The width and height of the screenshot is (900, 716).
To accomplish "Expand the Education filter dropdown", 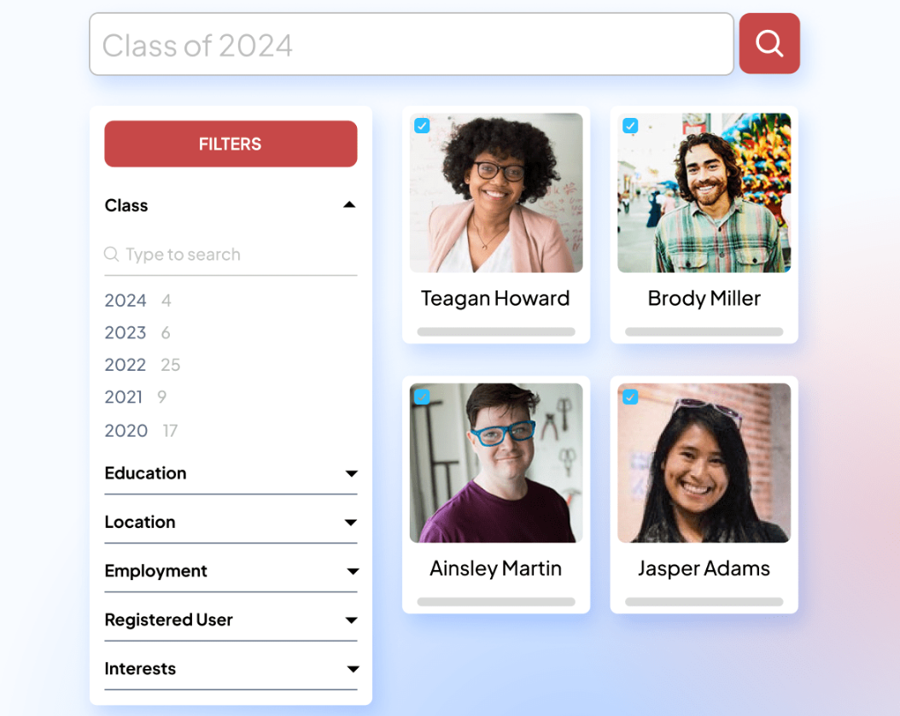I will coord(351,473).
